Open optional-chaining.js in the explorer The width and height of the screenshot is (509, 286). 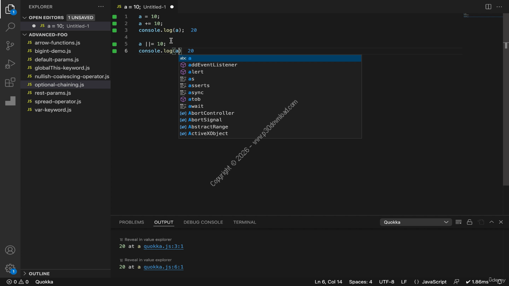(x=59, y=85)
